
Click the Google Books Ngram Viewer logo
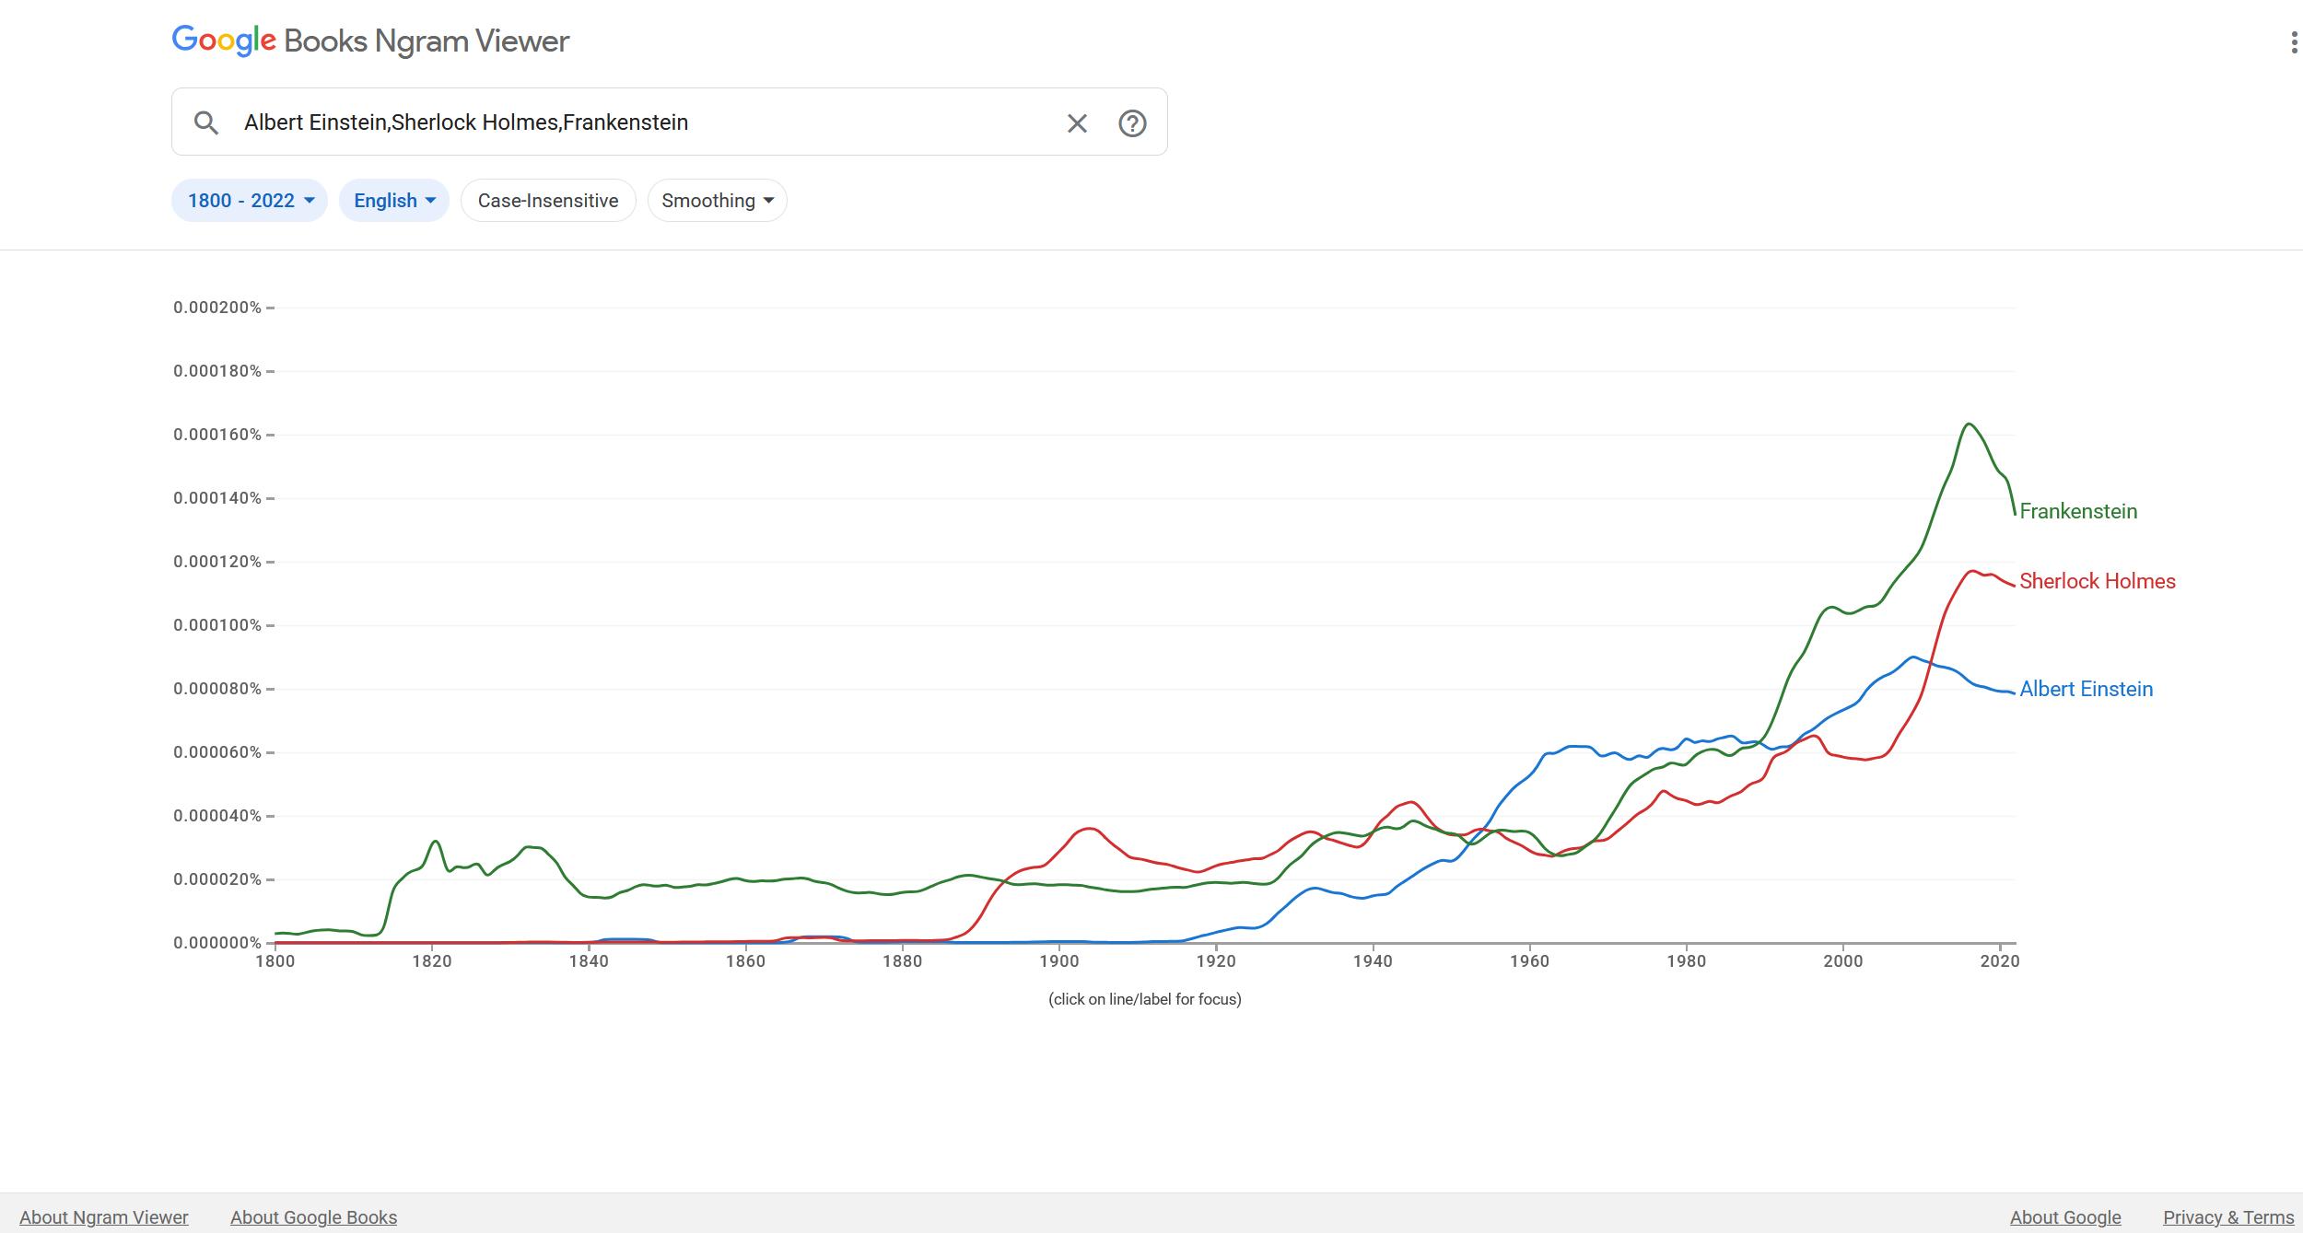click(370, 41)
